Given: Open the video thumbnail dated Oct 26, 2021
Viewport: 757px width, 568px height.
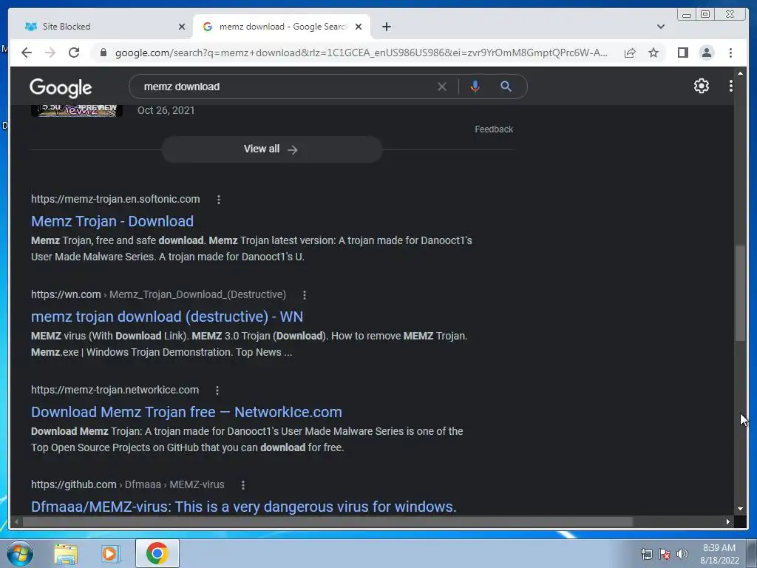Looking at the screenshot, I should pos(77,111).
